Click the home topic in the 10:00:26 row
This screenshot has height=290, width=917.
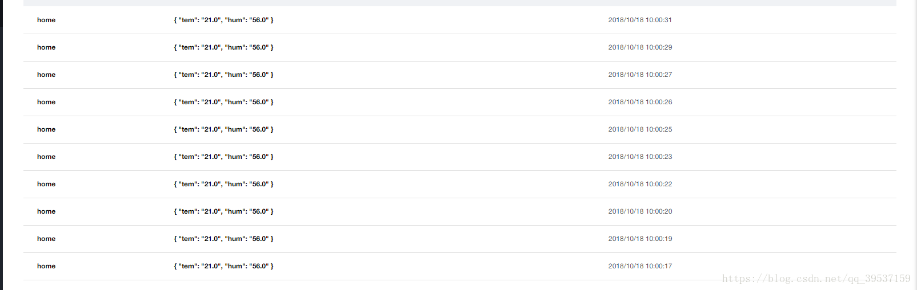(x=46, y=102)
